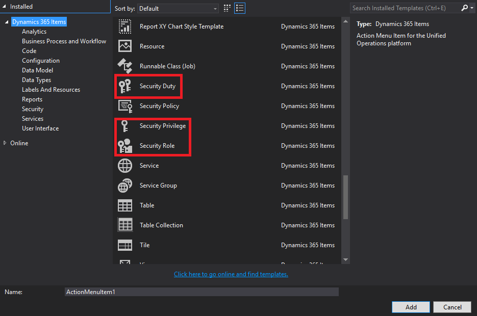Choose the Service Group icon

point(124,186)
